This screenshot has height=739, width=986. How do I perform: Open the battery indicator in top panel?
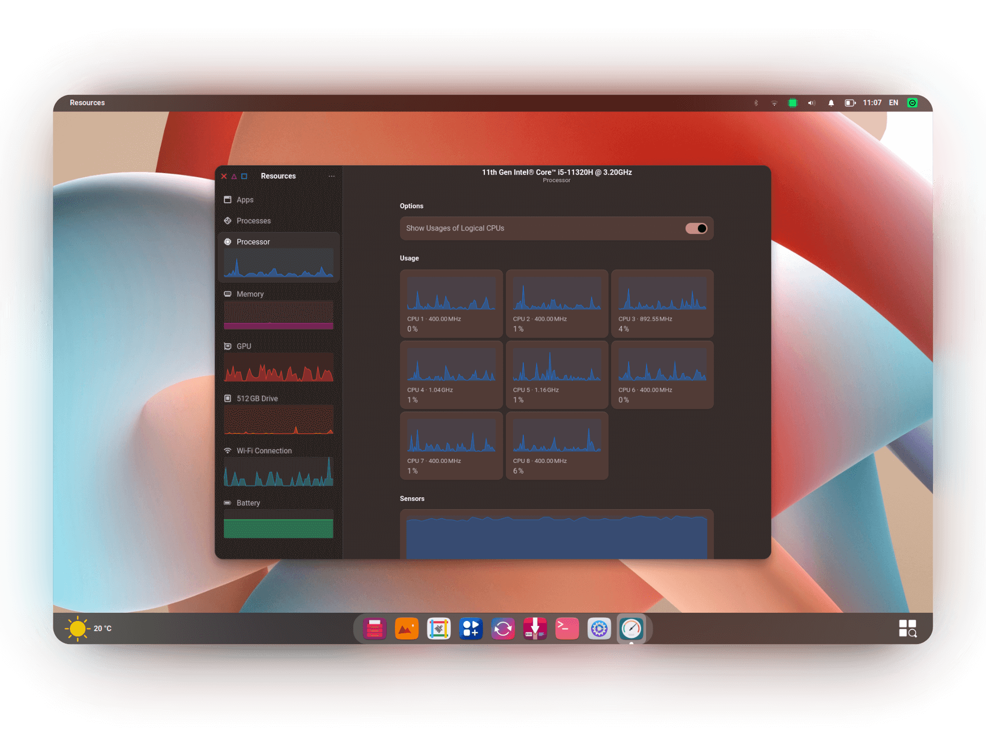[x=850, y=103]
